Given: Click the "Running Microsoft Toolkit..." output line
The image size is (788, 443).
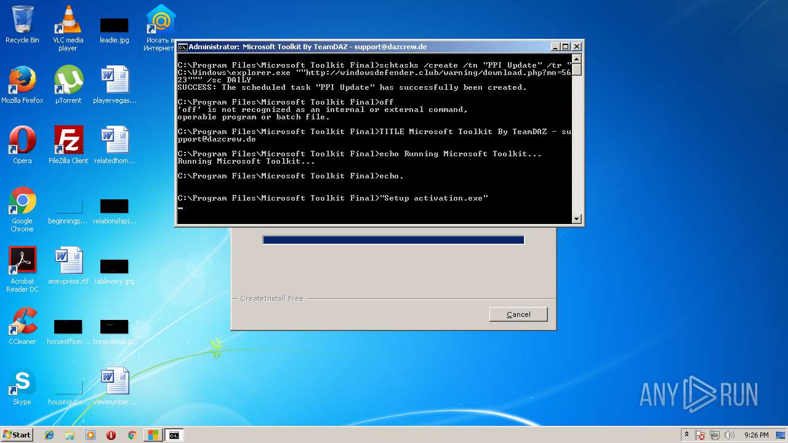Looking at the screenshot, I should pos(246,161).
